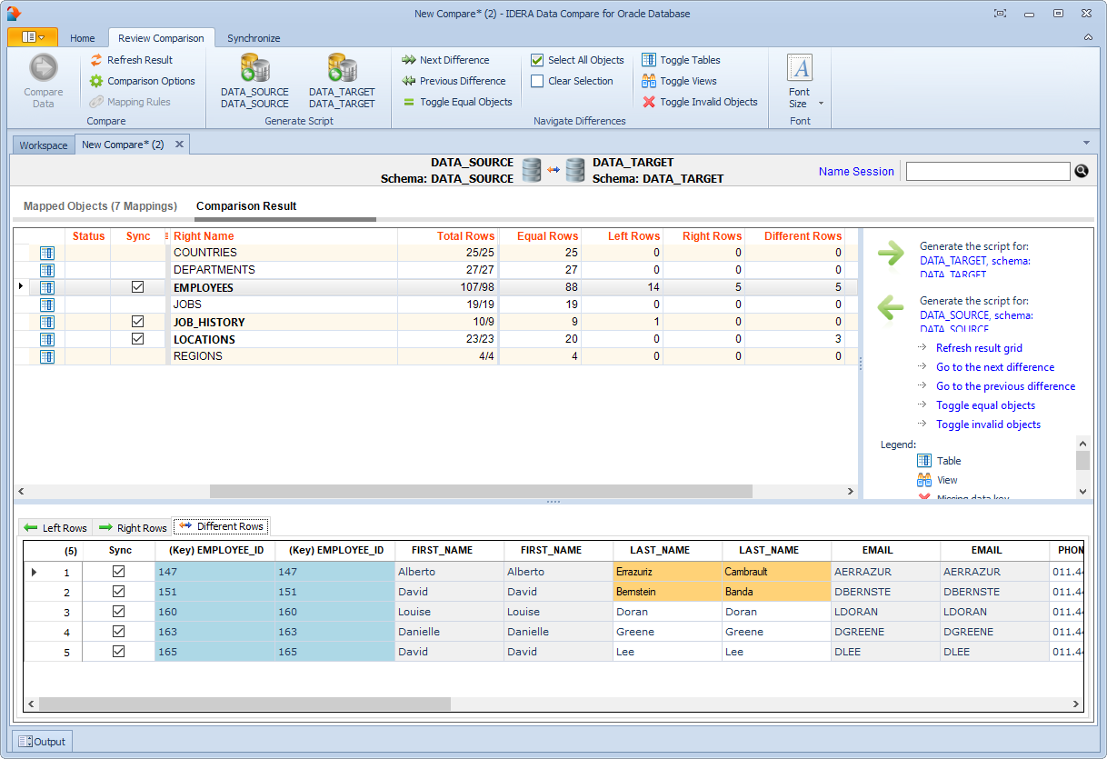The width and height of the screenshot is (1107, 759).
Task: Click the Name Session link
Action: tap(856, 171)
